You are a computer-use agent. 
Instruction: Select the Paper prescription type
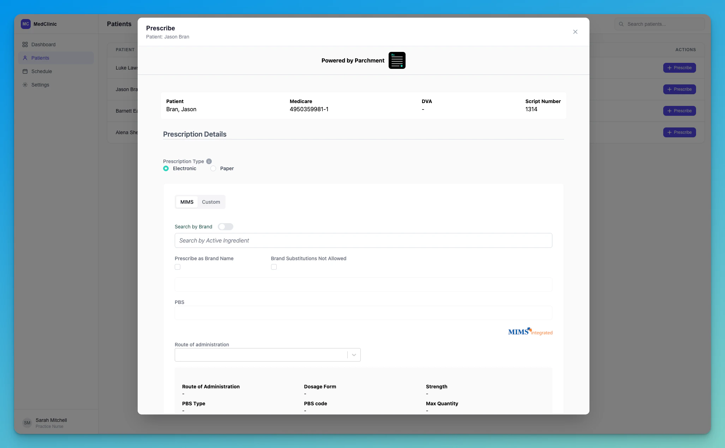[213, 168]
